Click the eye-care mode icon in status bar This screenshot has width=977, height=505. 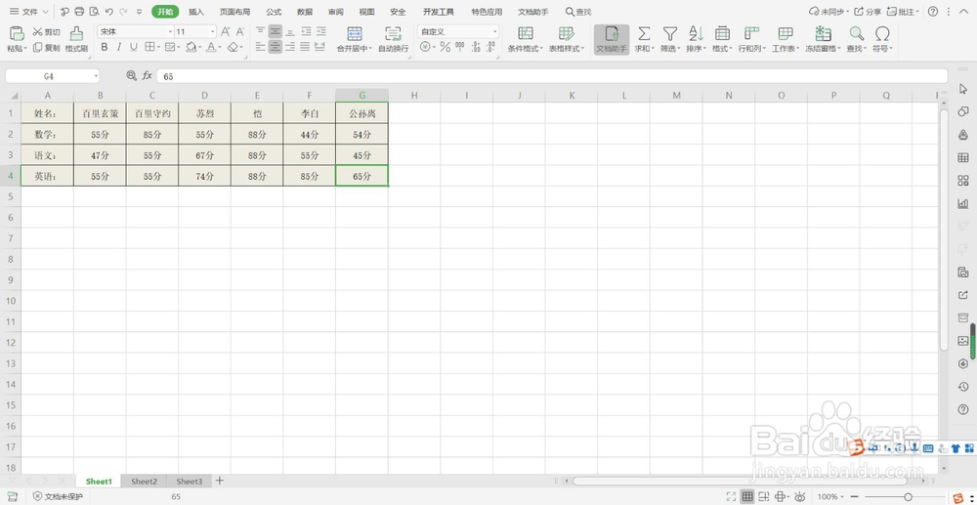click(x=800, y=496)
